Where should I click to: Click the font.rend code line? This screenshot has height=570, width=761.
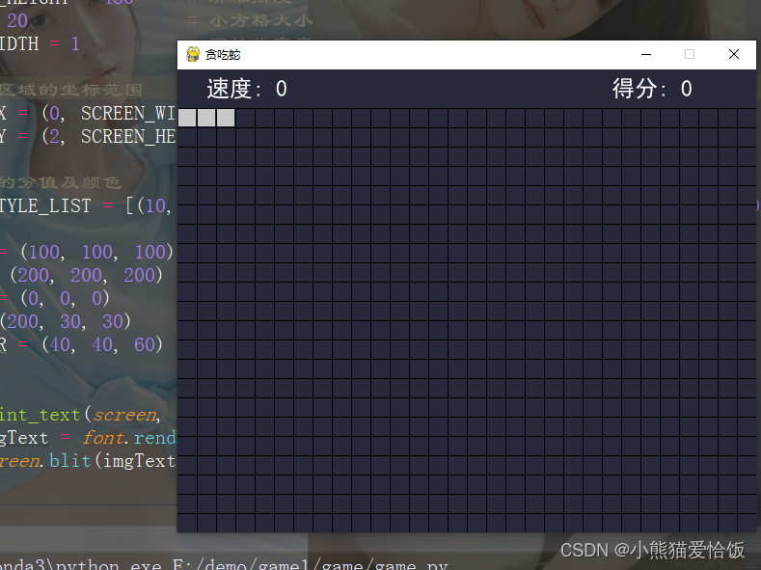coord(88,438)
